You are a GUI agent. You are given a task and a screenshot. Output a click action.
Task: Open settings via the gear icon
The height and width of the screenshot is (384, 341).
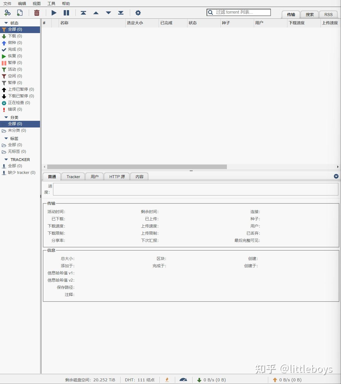pyautogui.click(x=138, y=13)
